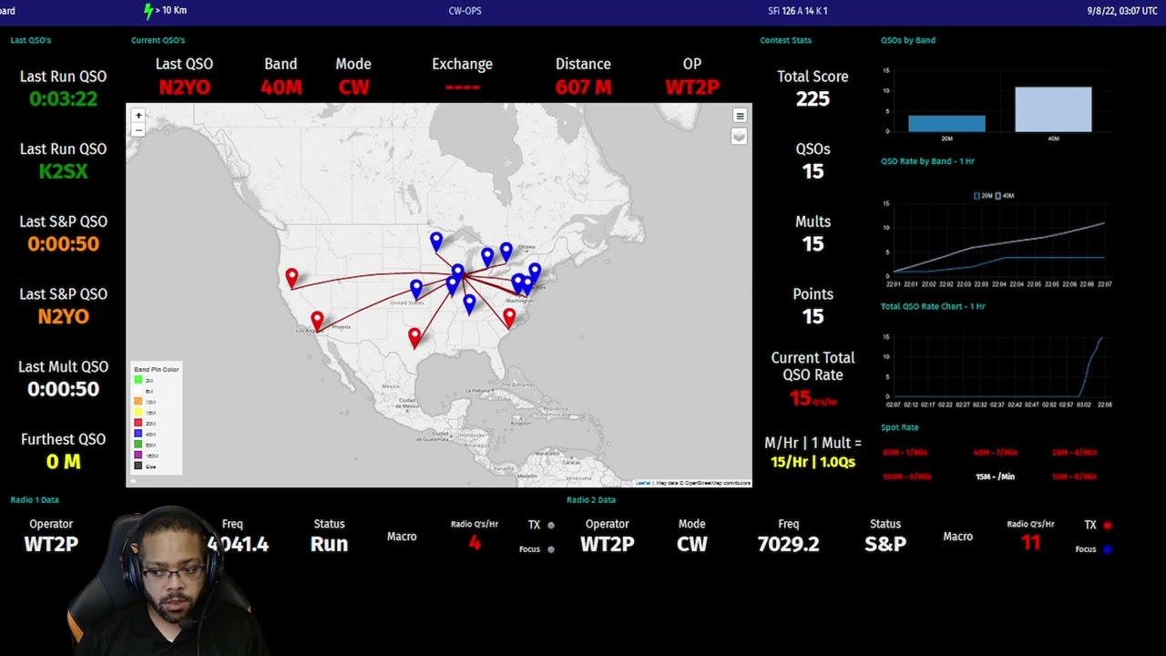Click the K2SX callsign
This screenshot has height=656, width=1166.
[63, 171]
